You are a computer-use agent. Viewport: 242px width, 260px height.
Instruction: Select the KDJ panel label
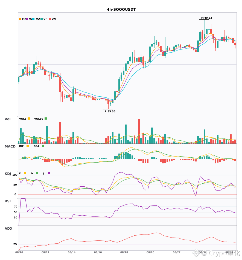click(8, 174)
